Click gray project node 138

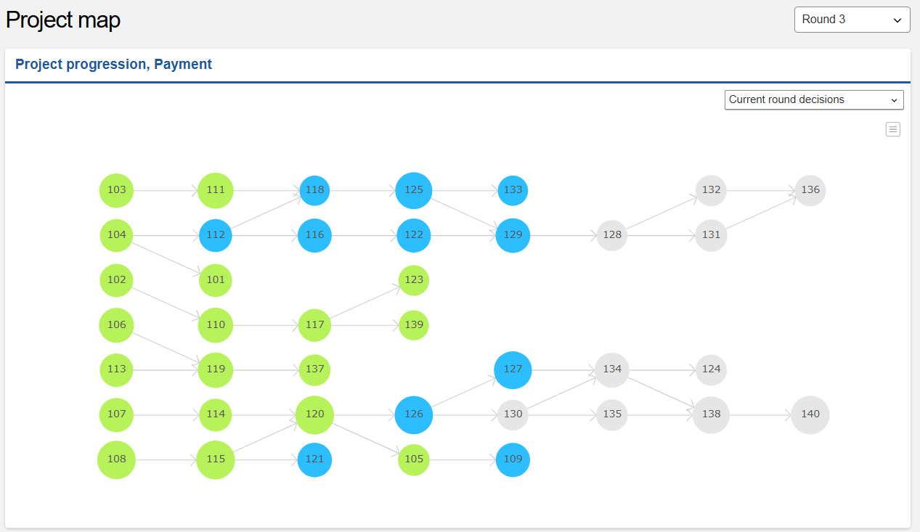click(x=711, y=414)
